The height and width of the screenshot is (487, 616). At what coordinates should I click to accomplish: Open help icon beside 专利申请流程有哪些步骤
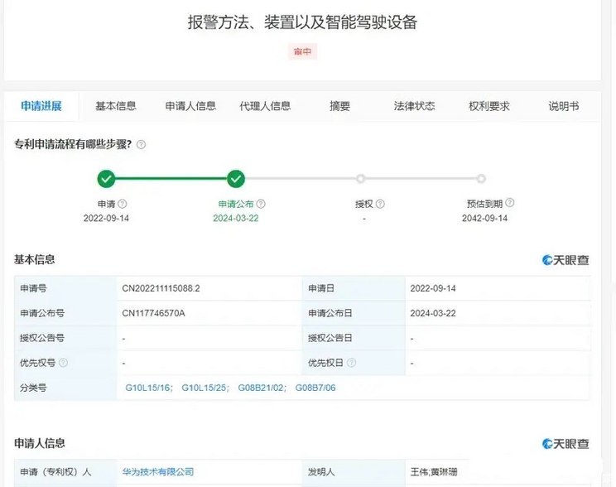pyautogui.click(x=141, y=145)
